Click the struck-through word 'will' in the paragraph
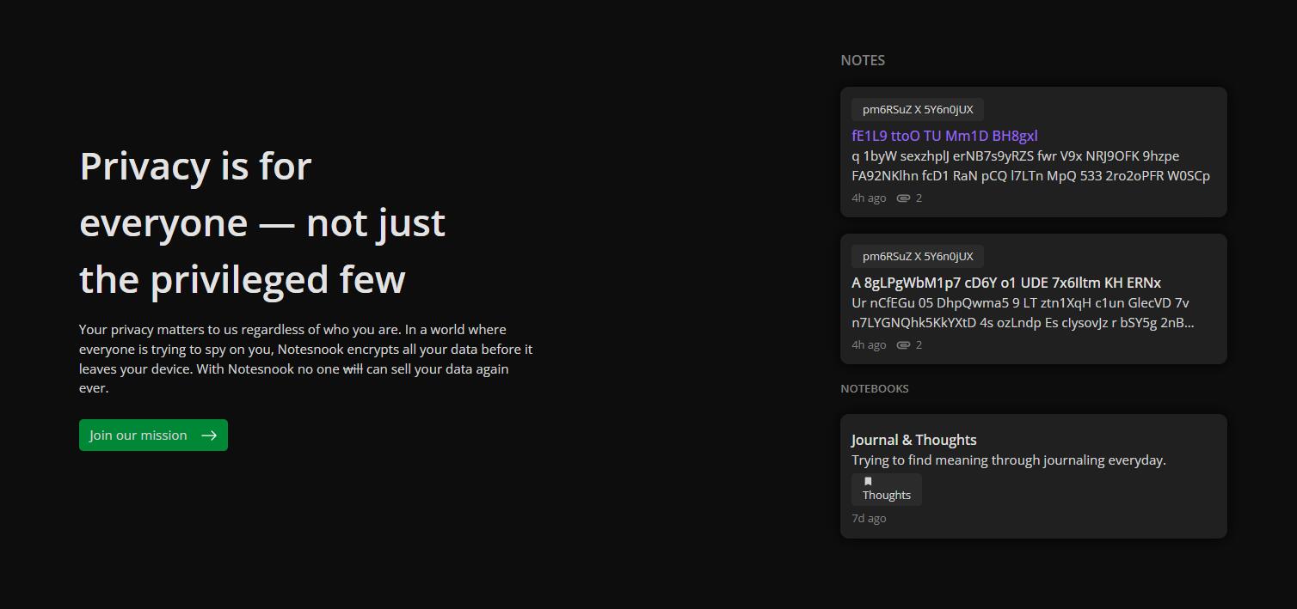This screenshot has height=609, width=1297. point(353,369)
